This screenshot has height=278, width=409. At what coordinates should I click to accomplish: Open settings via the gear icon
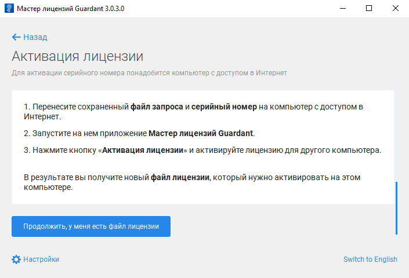16,259
